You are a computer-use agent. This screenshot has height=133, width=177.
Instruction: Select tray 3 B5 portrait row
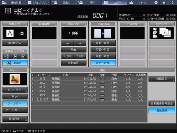pos(89,87)
